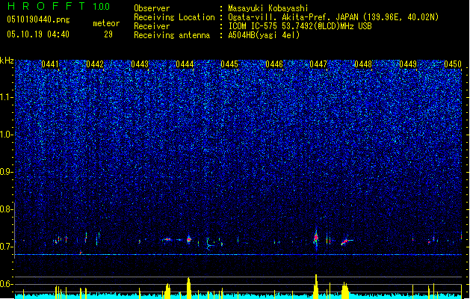The height and width of the screenshot is (299, 470).
Task: Click time marker 0442
Action: pos(95,64)
